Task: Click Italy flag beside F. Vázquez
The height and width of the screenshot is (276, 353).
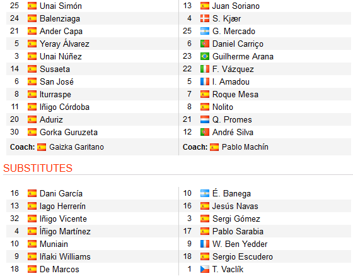Action: point(205,69)
